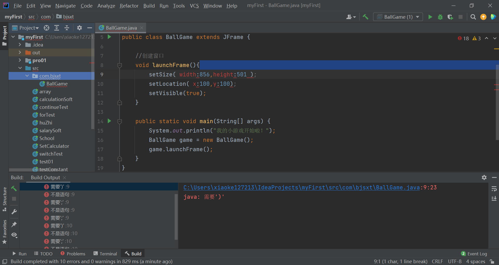Collapse the com.bjsxt package
This screenshot has width=499, height=265.
tap(27, 76)
